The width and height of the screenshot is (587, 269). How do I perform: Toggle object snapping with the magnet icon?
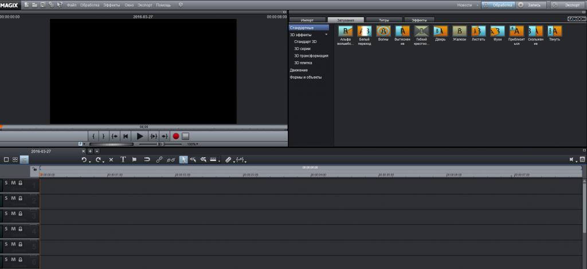click(x=147, y=159)
